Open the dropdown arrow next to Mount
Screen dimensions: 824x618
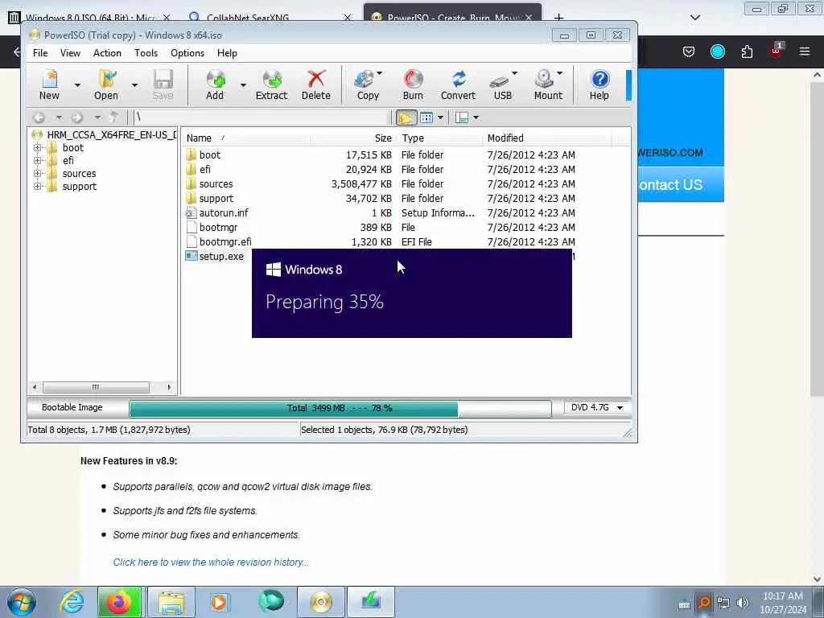coord(560,73)
